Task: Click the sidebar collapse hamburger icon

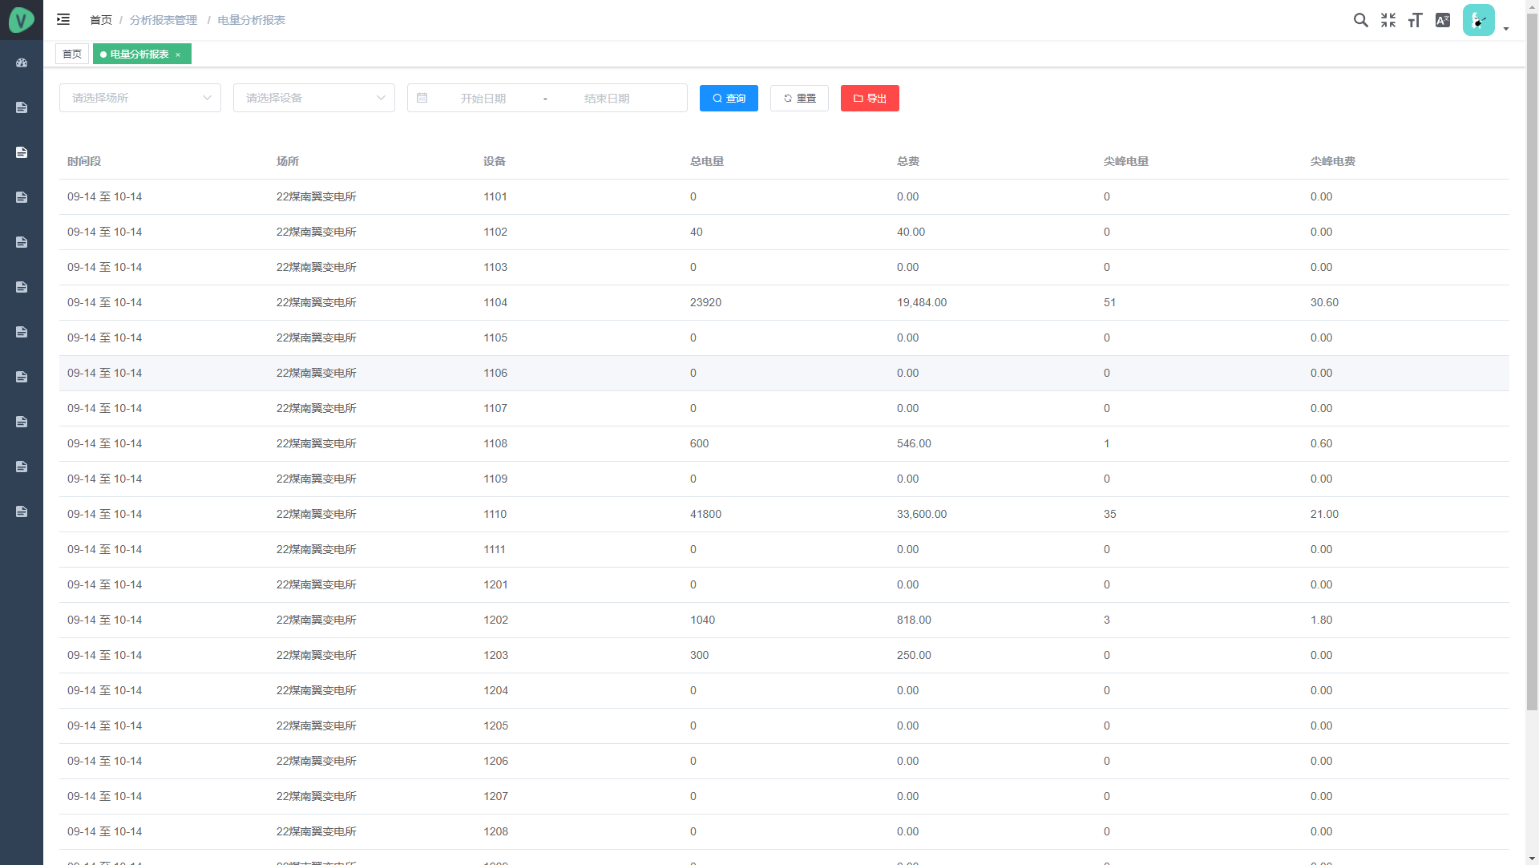Action: coord(63,19)
